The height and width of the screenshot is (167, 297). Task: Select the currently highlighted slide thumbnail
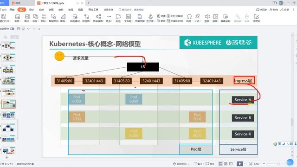point(8,104)
